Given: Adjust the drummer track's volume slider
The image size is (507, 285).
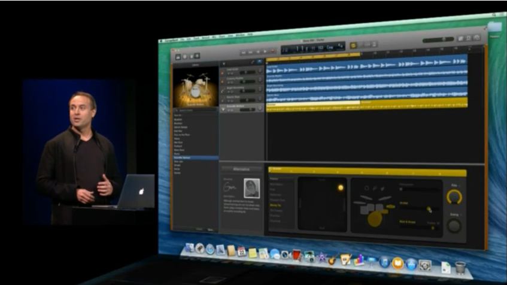Looking at the screenshot, I should coord(247,110).
